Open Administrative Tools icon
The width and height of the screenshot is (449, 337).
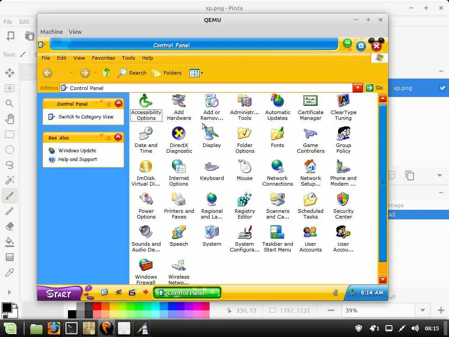coord(245,108)
